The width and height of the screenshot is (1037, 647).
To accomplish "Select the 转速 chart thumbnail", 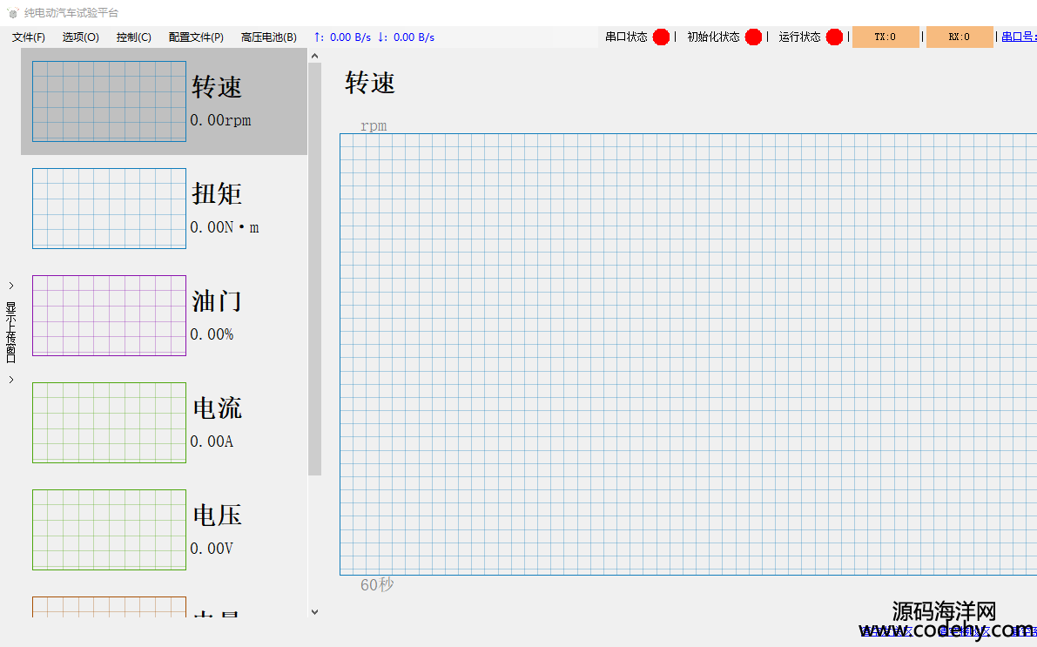I will (109, 101).
